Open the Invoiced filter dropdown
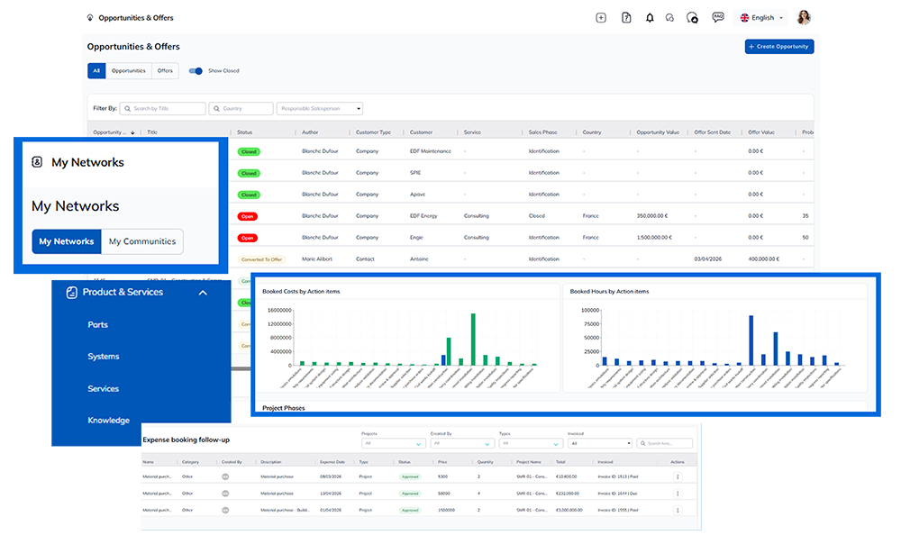Screen dimensions: 901x535 click(599, 444)
